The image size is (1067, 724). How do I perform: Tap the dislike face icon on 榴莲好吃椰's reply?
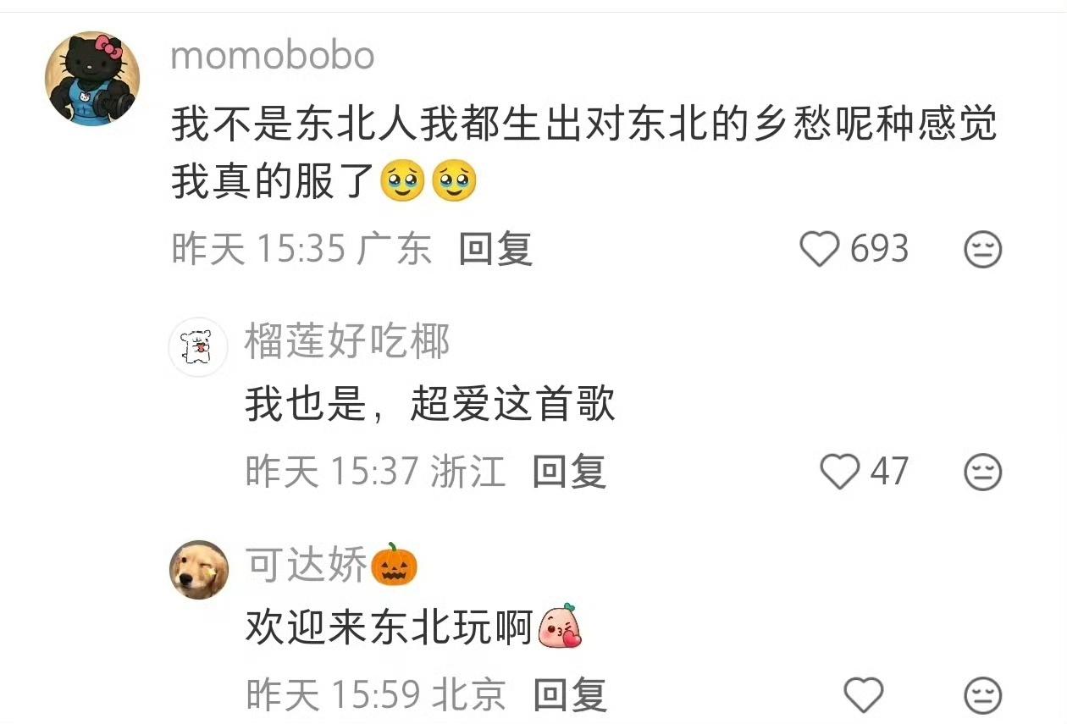983,472
